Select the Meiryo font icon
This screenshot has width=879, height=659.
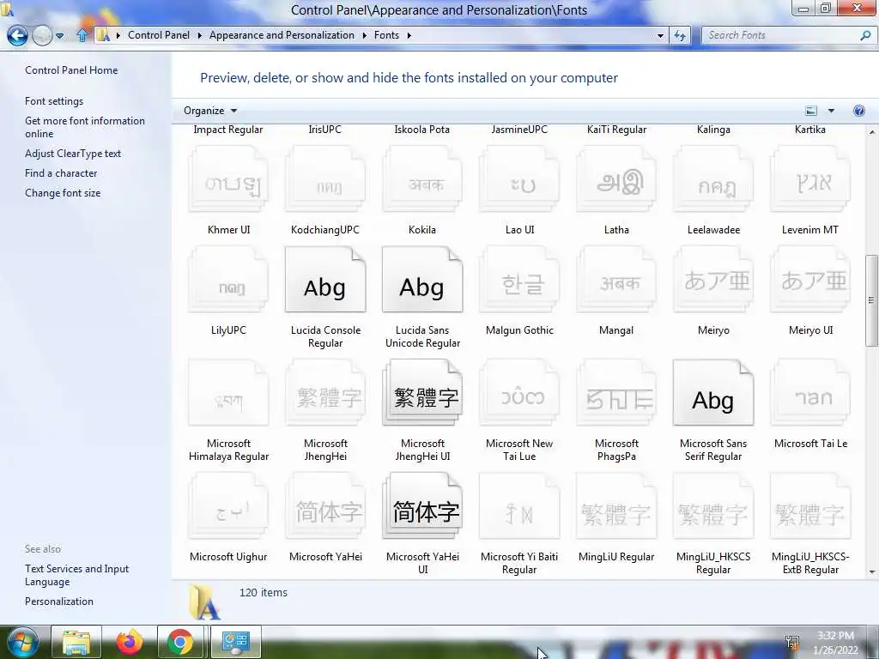click(713, 280)
